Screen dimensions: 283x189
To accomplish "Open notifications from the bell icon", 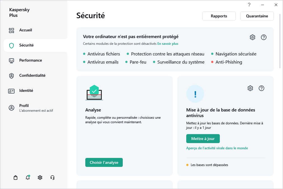I will click(x=28, y=178).
